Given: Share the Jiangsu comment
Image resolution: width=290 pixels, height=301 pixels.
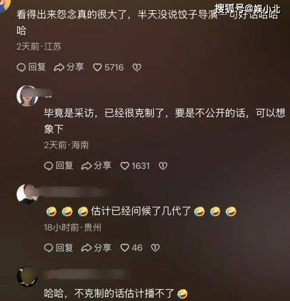Looking at the screenshot, I should tap(68, 67).
